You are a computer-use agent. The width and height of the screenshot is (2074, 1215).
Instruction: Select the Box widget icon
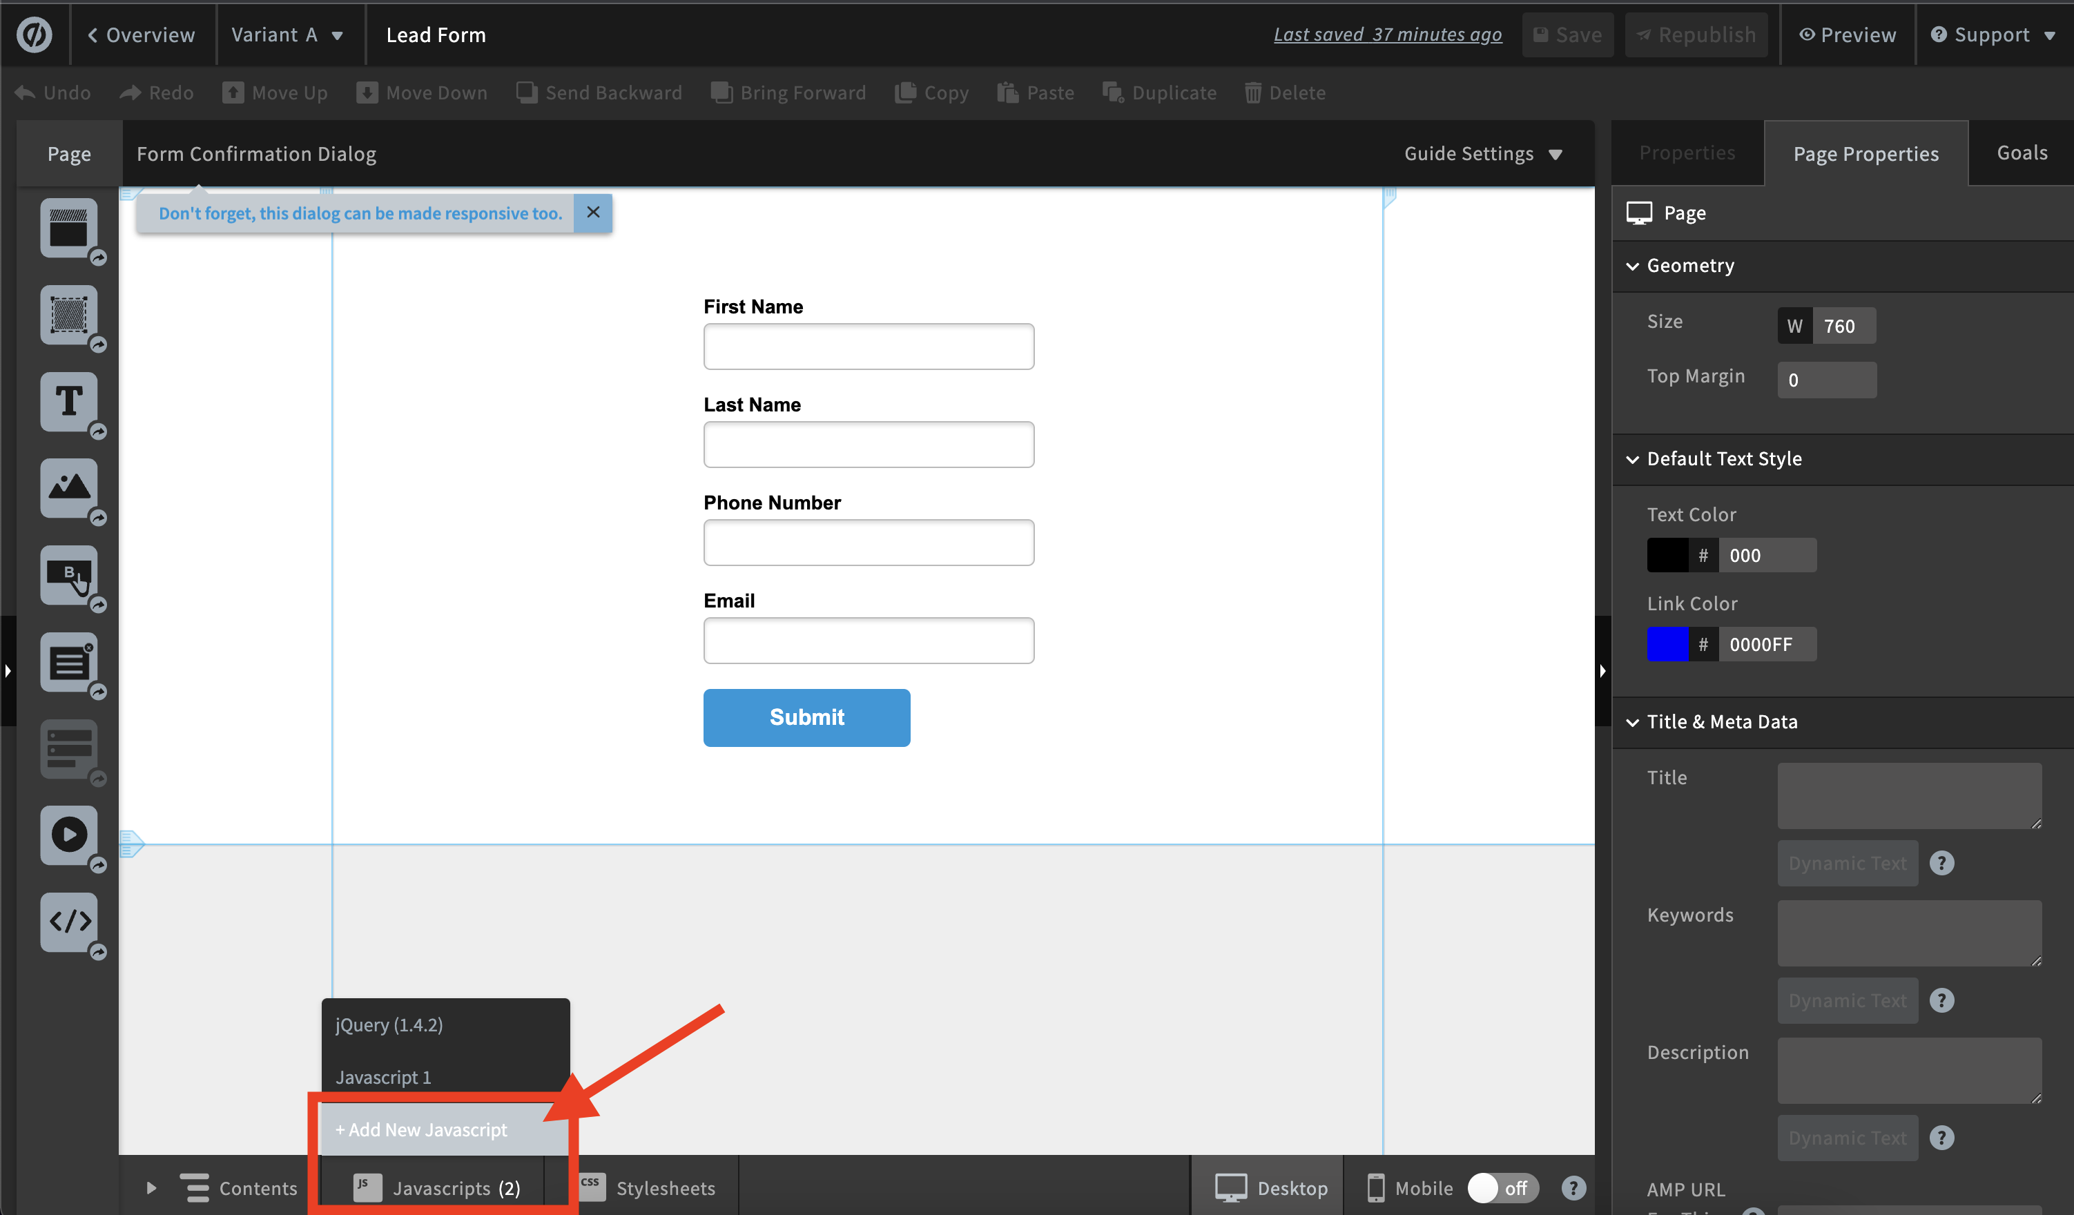68,315
